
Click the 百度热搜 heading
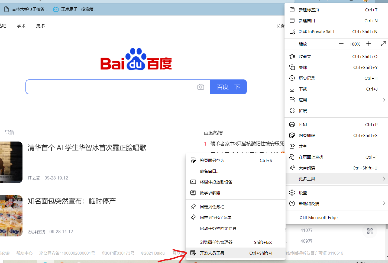[213, 133]
